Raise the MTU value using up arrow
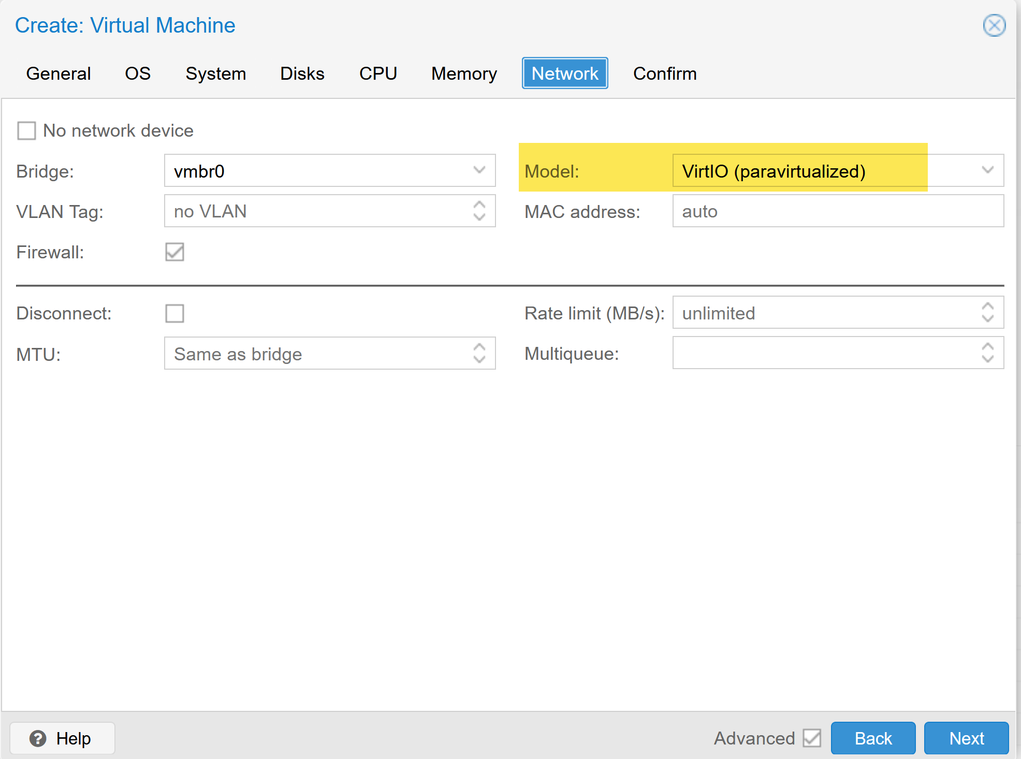 pos(479,347)
